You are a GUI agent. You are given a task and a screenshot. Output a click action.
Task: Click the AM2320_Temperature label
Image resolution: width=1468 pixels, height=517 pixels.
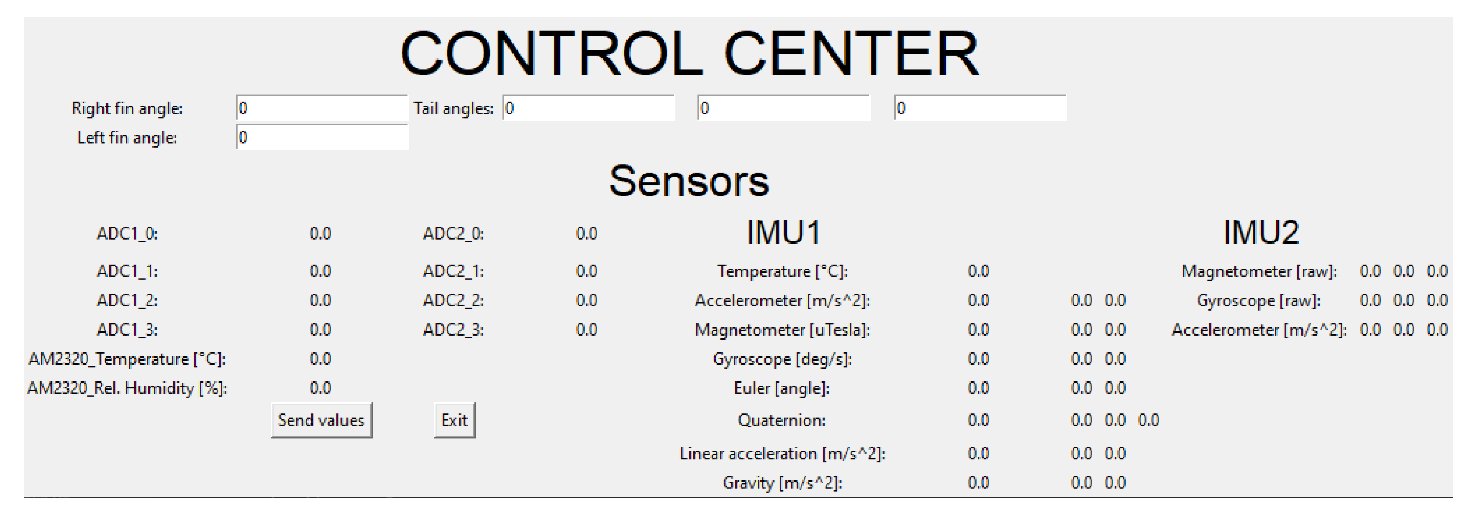(x=127, y=359)
